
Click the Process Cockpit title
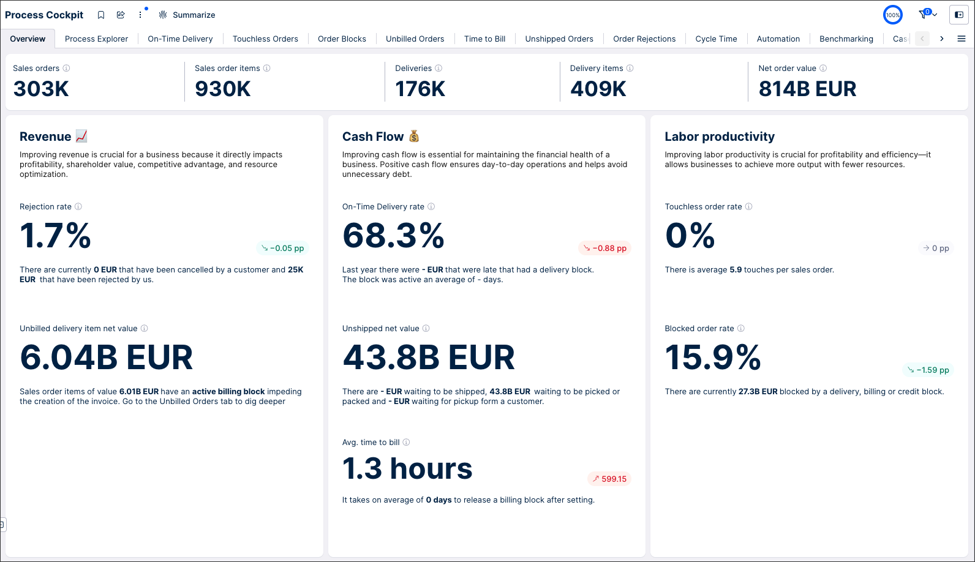44,15
